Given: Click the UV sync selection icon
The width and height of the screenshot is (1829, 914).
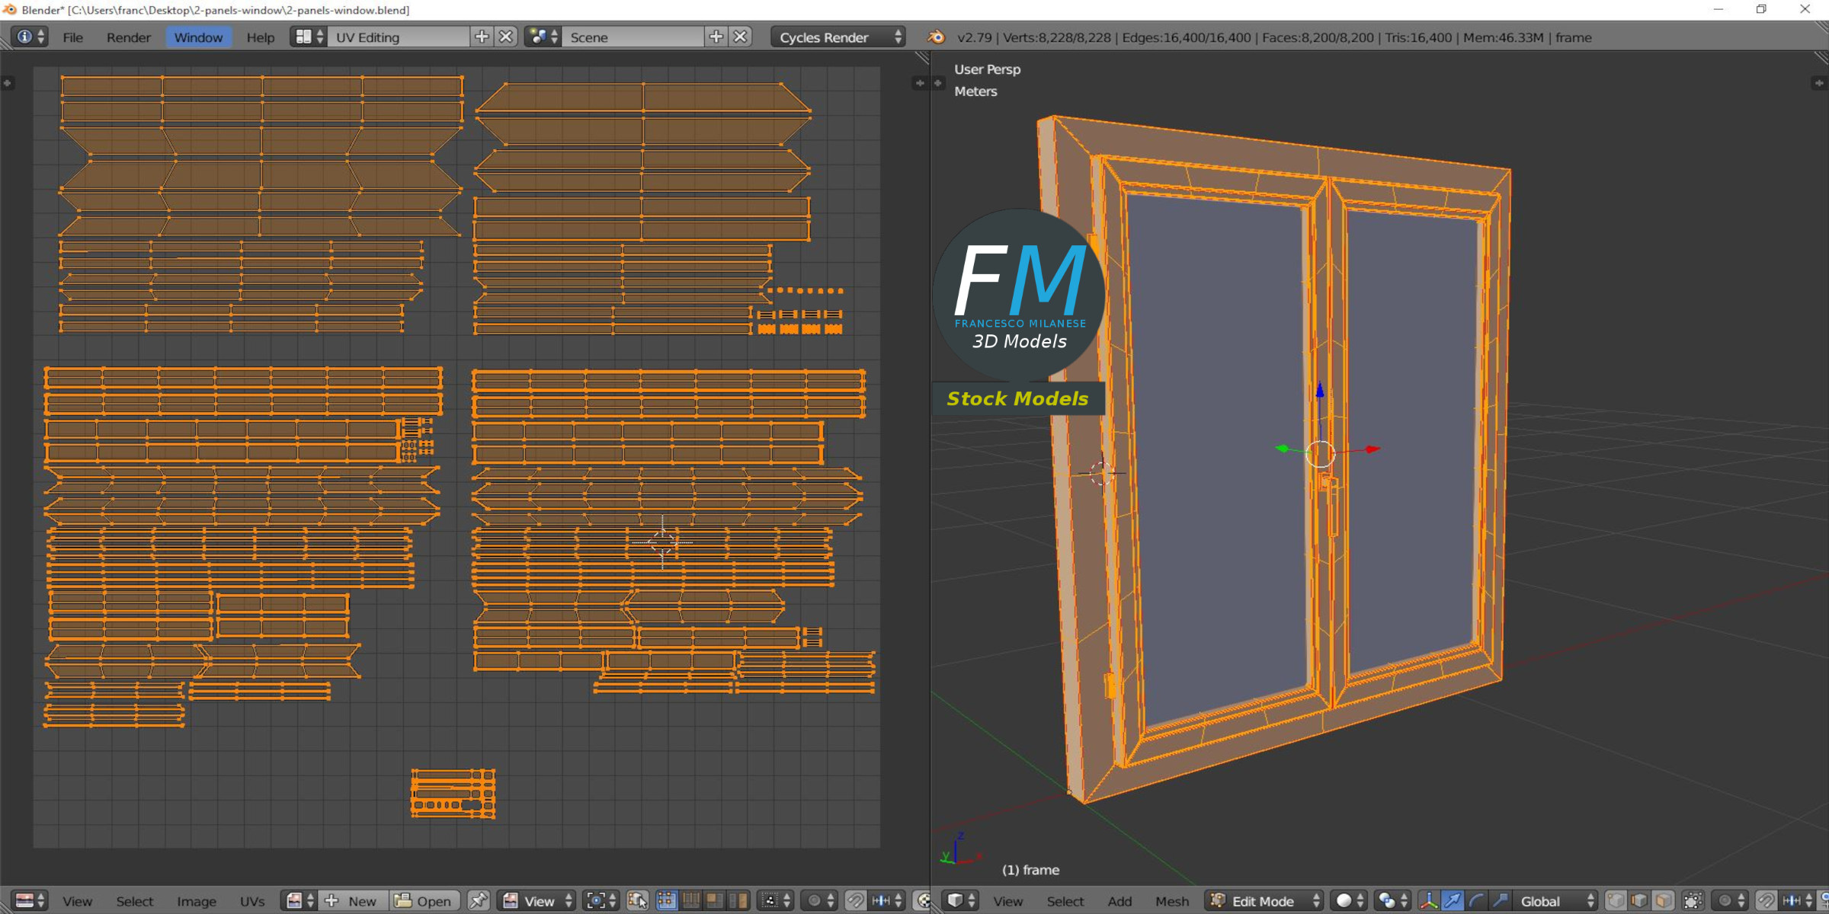Looking at the screenshot, I should coord(637,901).
